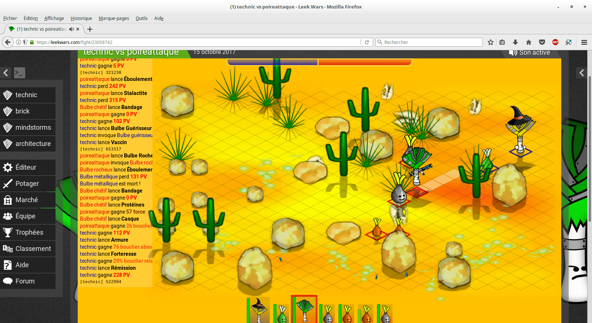This screenshot has width=592, height=323.
Task: Expand the right panel using the chevron
Action: pos(582,73)
